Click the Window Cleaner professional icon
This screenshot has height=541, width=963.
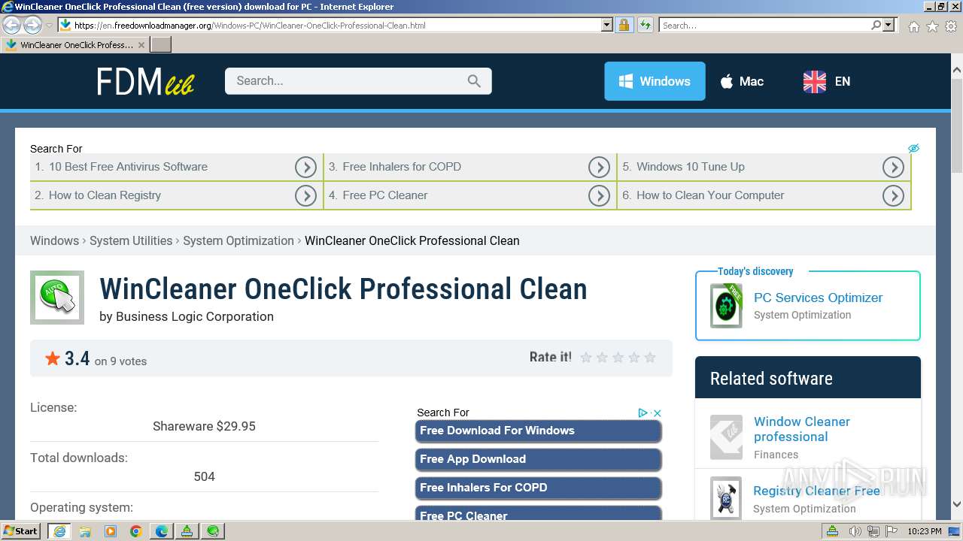pyautogui.click(x=726, y=437)
